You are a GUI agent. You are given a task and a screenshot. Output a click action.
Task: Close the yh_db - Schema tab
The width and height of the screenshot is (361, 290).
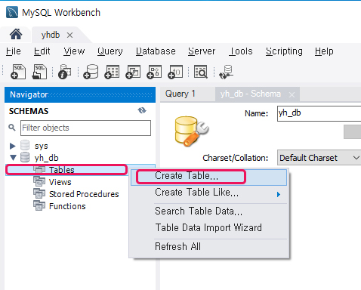point(292,94)
